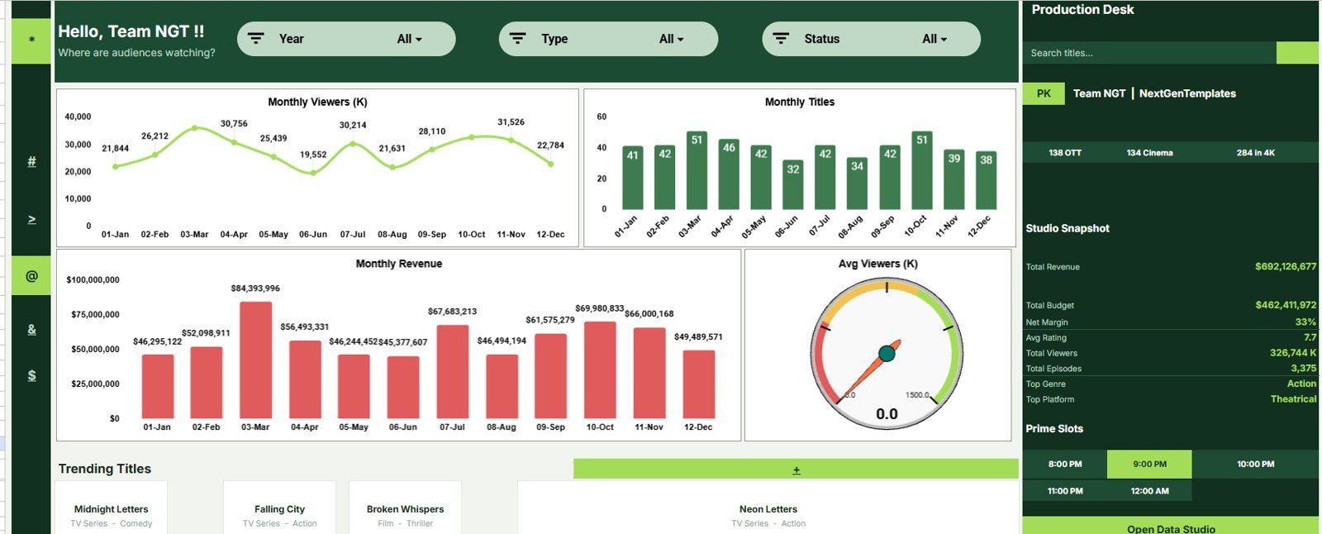Viewport: 1322px width, 534px height.
Task: Click the Production Desk panel title
Action: coord(1082,10)
